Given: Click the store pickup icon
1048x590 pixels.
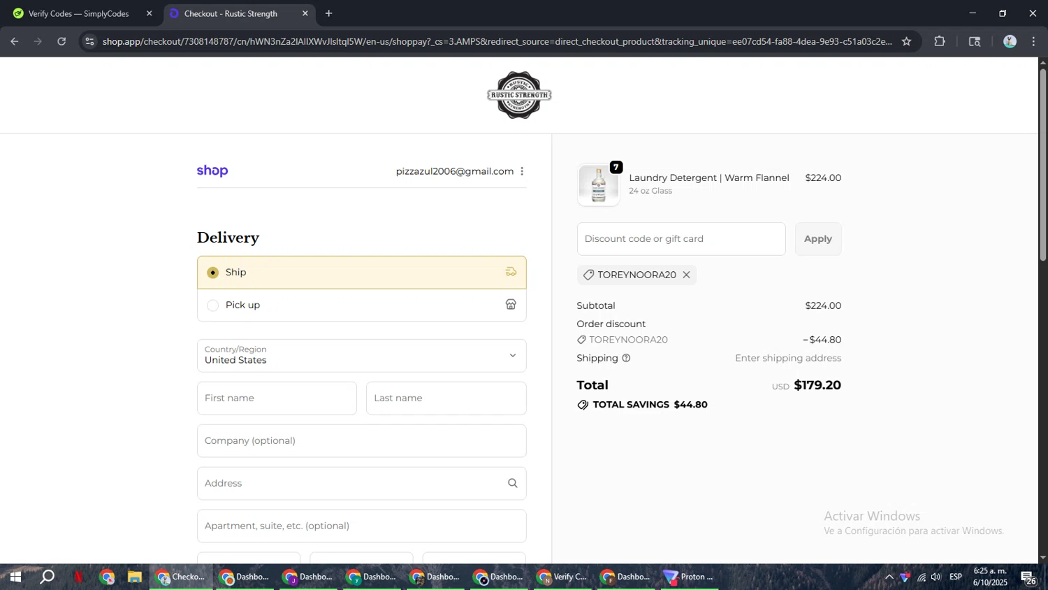Looking at the screenshot, I should [x=511, y=305].
